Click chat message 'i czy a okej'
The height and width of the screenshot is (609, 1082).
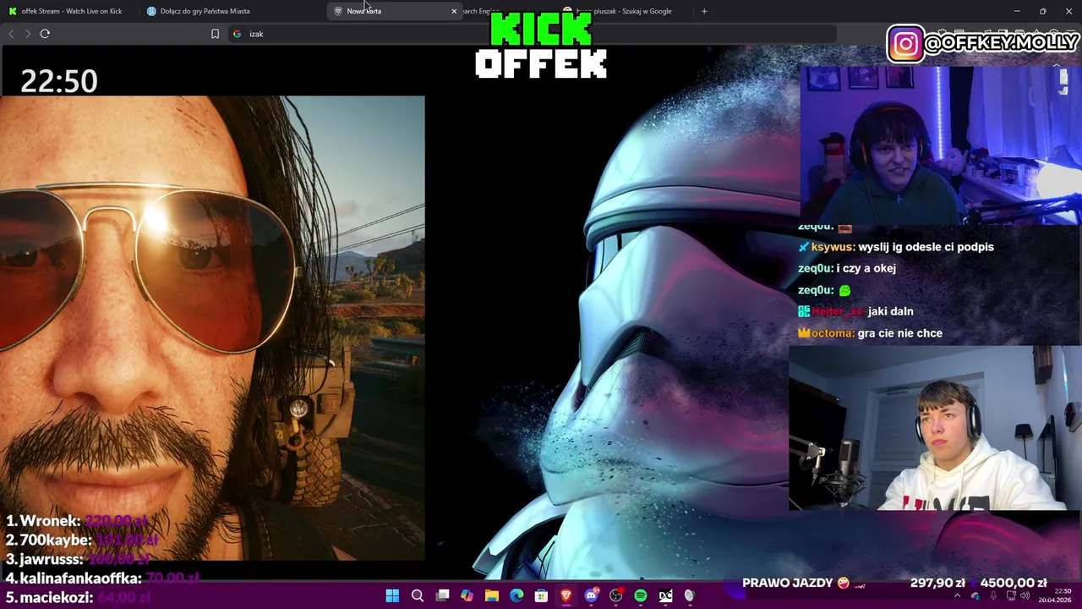click(x=866, y=268)
